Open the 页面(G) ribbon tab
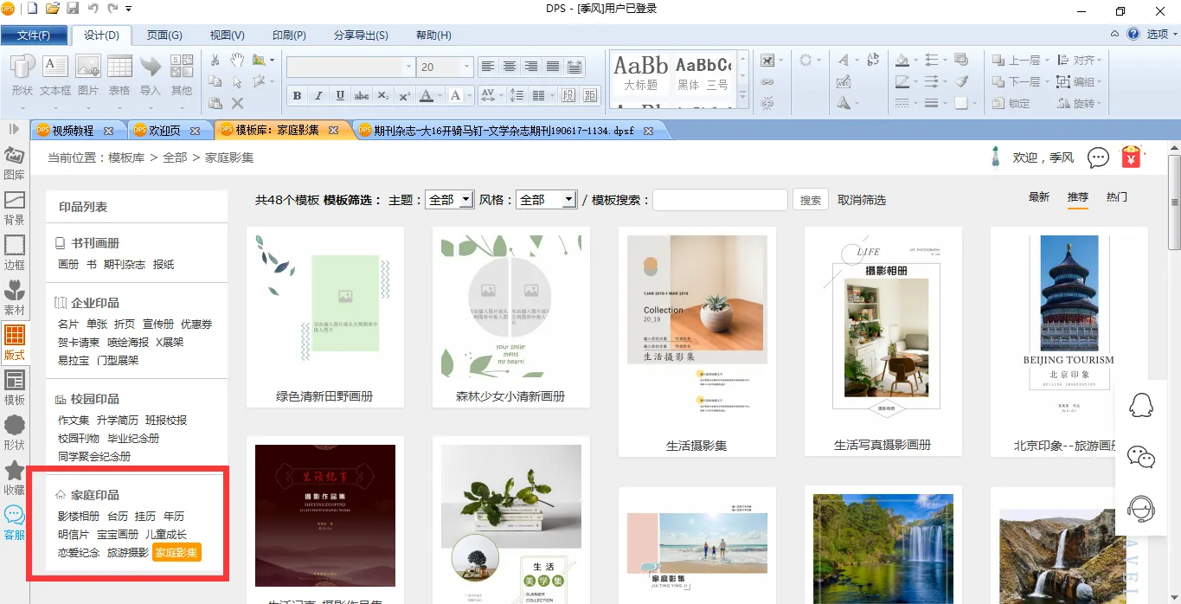Screen dimensions: 1181x604 pyautogui.click(x=164, y=35)
